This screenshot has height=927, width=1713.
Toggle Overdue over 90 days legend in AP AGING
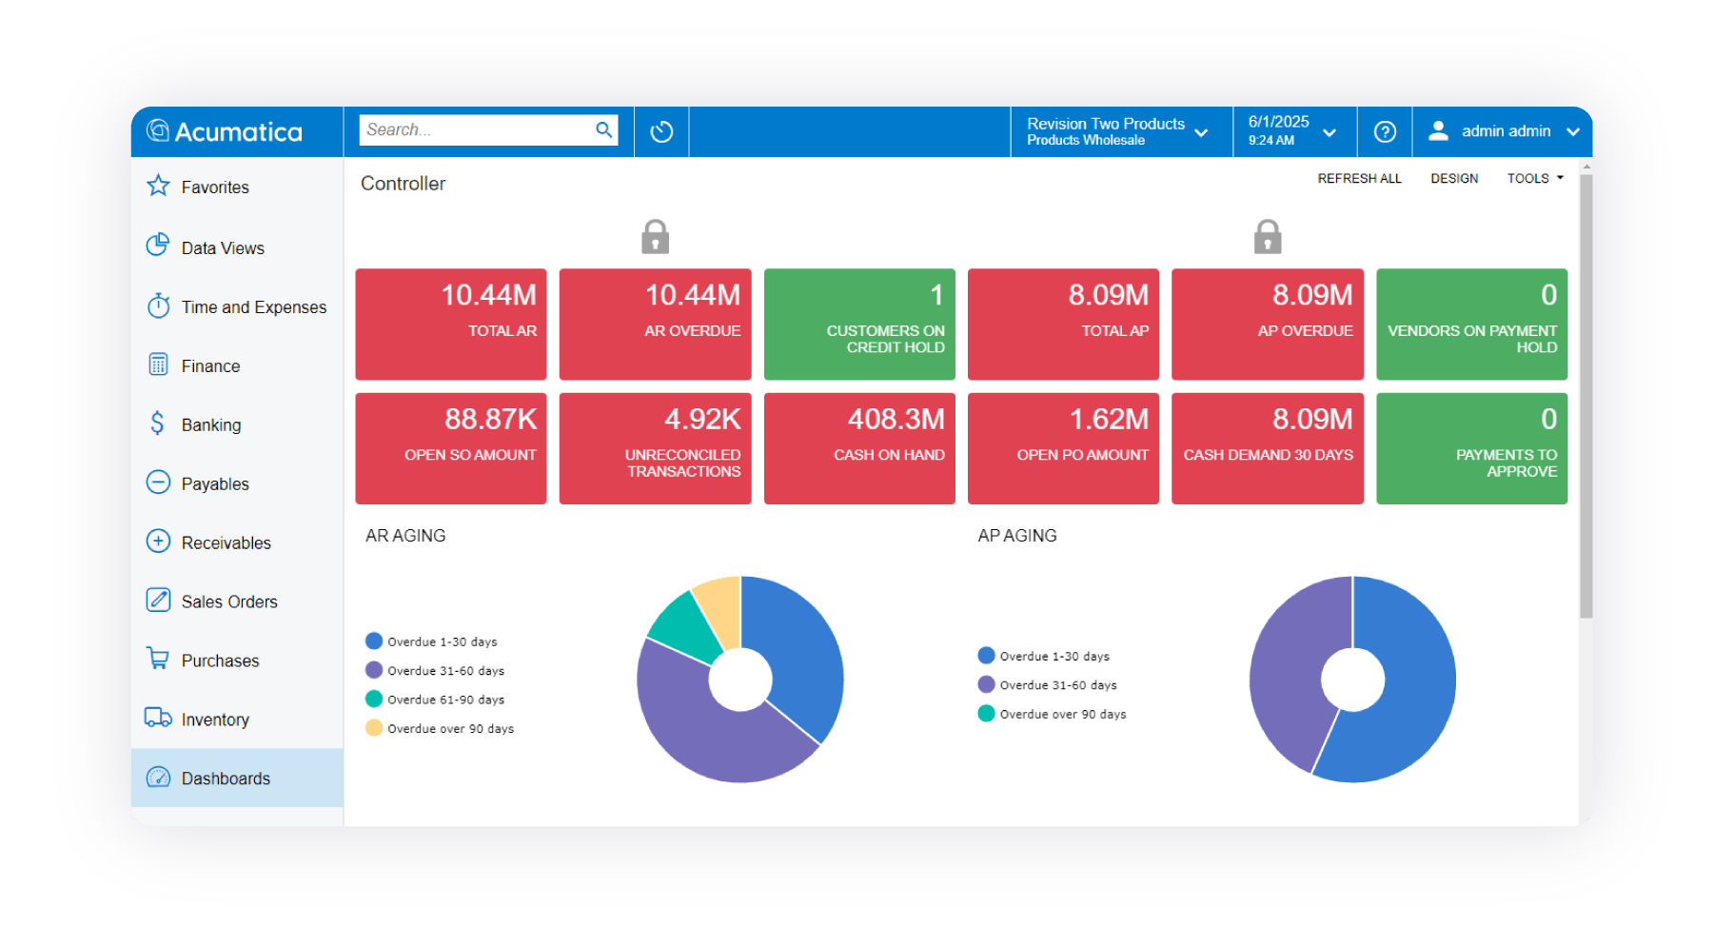coord(1052,714)
